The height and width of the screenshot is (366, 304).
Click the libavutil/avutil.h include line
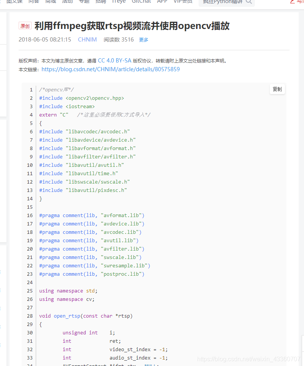click(x=81, y=165)
